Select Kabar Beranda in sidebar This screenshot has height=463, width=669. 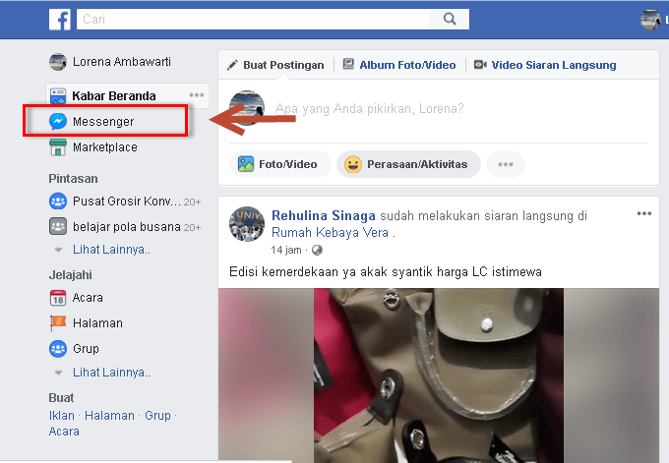pos(113,96)
